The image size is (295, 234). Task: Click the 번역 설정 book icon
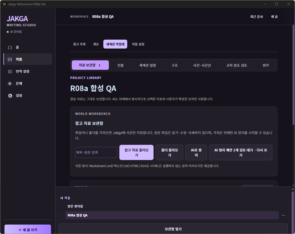10,72
